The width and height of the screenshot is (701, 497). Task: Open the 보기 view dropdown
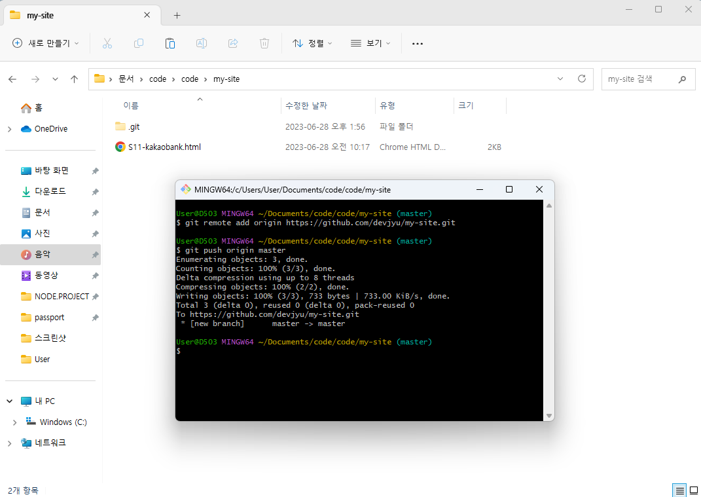click(x=370, y=43)
